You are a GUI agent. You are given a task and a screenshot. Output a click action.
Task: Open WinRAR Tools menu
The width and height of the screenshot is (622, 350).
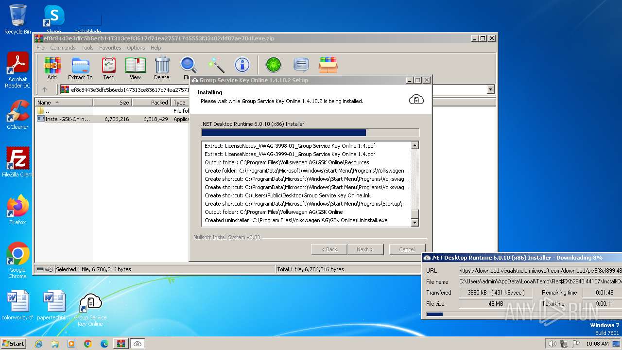pos(87,48)
